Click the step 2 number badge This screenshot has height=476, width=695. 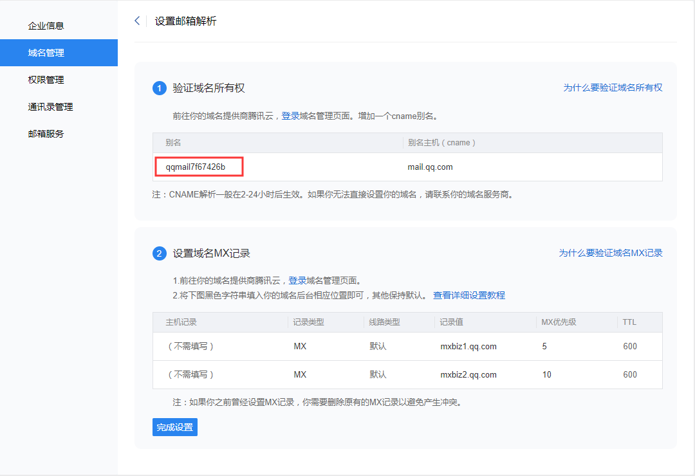coord(160,253)
